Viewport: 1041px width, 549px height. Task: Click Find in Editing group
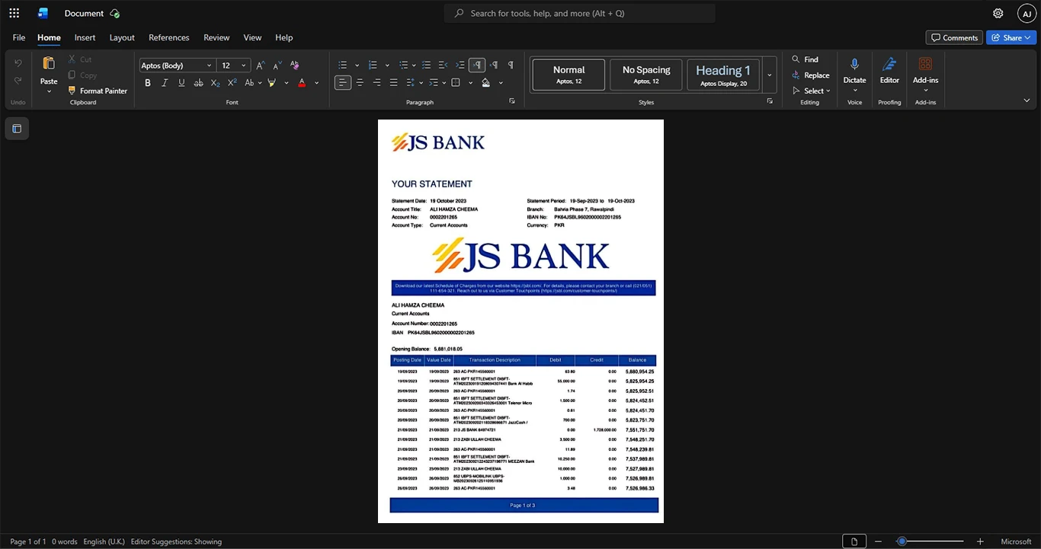coord(805,59)
